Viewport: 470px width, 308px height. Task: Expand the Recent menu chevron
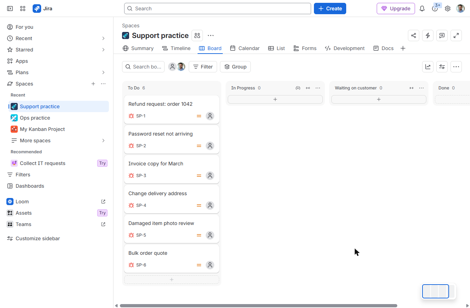point(103,38)
